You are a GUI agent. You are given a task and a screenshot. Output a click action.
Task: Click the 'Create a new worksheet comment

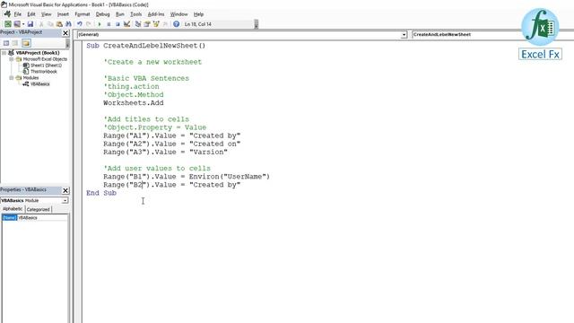point(152,62)
